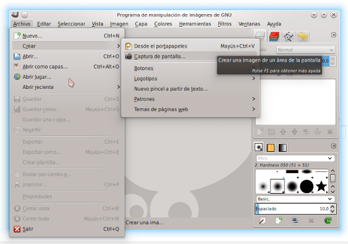Viewport: 348px width, 244px height.
Task: Open the Paths tab in the dock
Action: tap(288, 37)
